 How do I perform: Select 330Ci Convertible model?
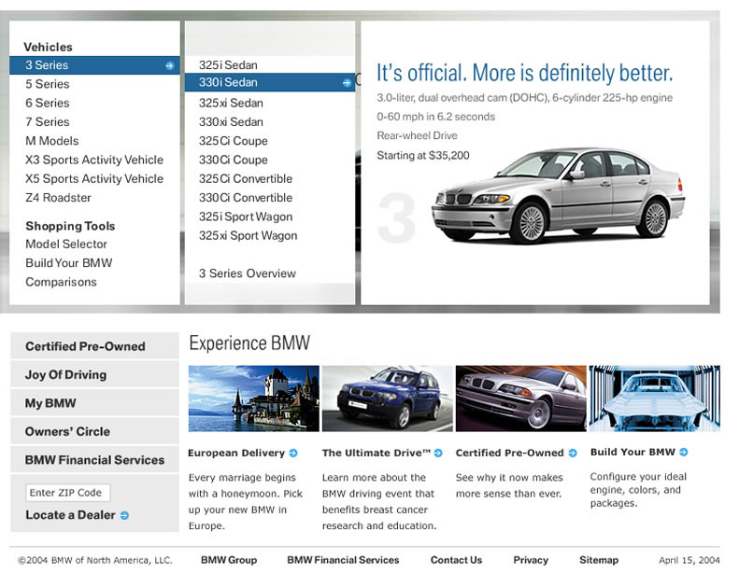click(x=246, y=198)
